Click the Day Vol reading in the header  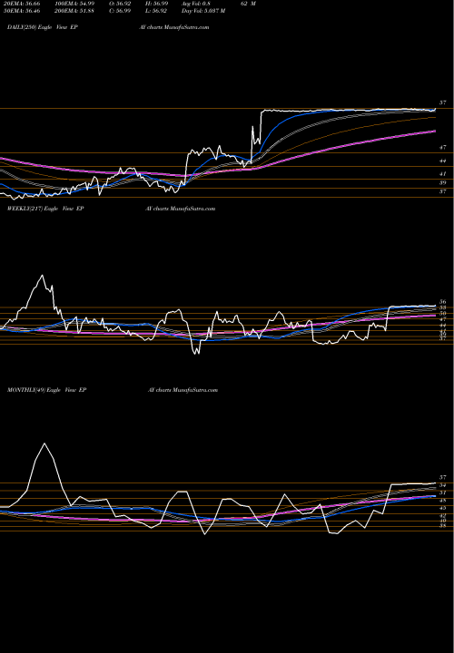coord(203,11)
